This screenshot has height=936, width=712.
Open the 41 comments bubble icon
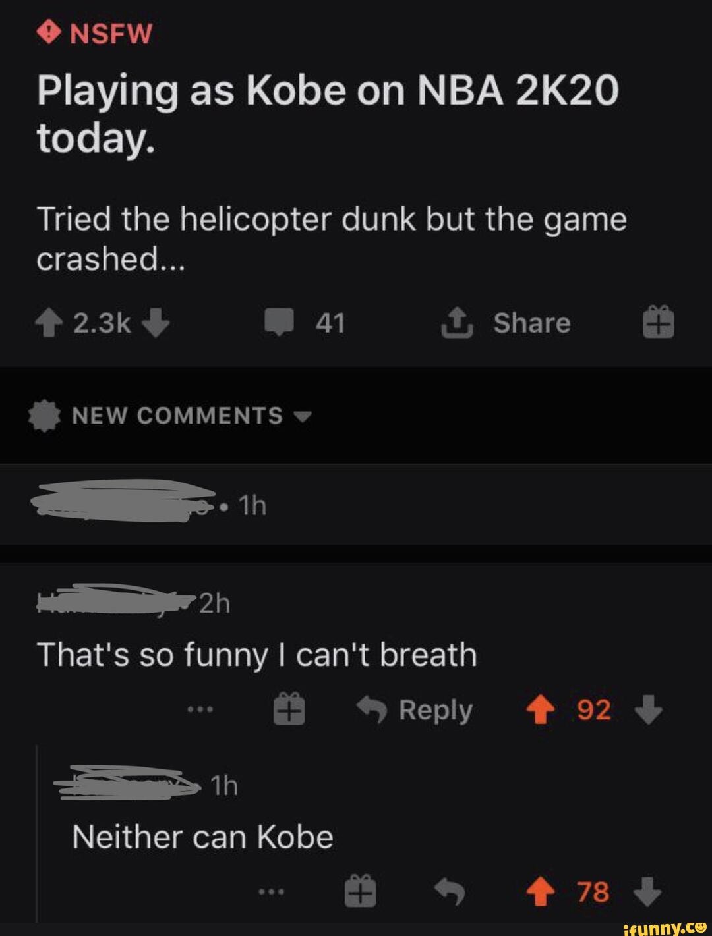[280, 323]
